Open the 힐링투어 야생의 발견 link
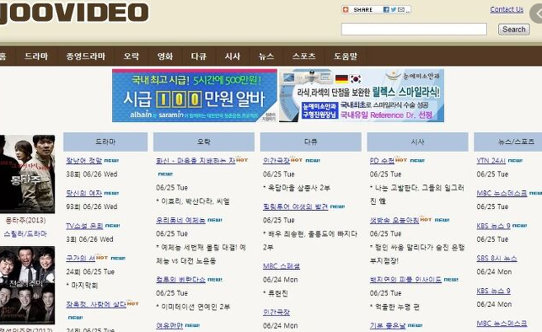The height and width of the screenshot is (332, 542). 295,206
